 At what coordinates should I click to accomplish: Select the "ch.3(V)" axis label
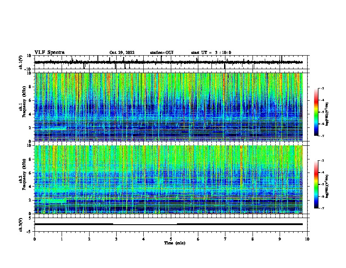click(x=21, y=225)
